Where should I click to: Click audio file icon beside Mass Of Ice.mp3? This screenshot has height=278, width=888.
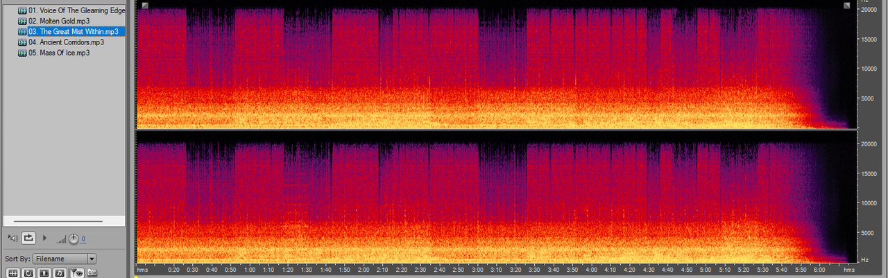(22, 52)
